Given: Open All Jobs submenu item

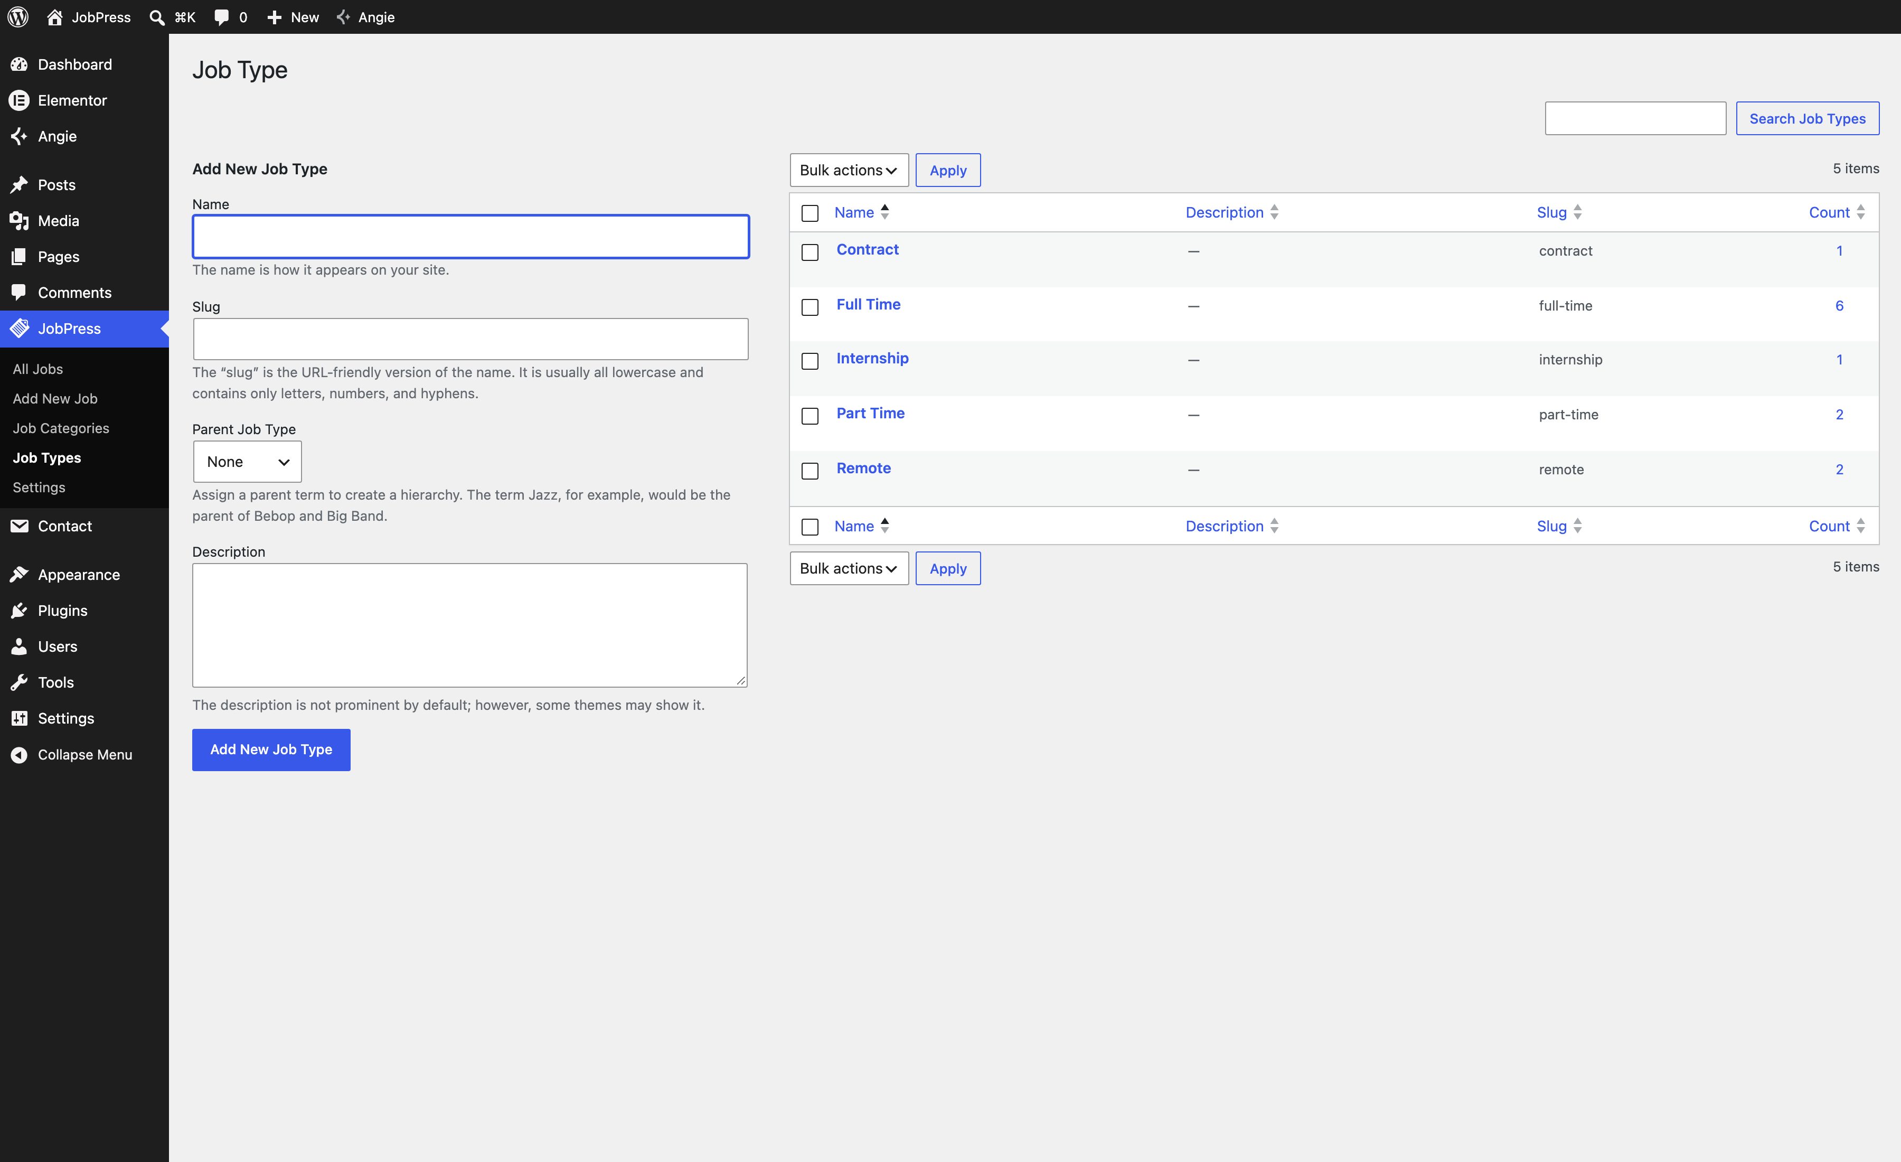Looking at the screenshot, I should point(38,369).
